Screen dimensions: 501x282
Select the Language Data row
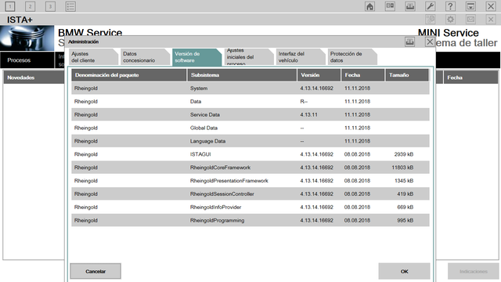tap(250, 141)
